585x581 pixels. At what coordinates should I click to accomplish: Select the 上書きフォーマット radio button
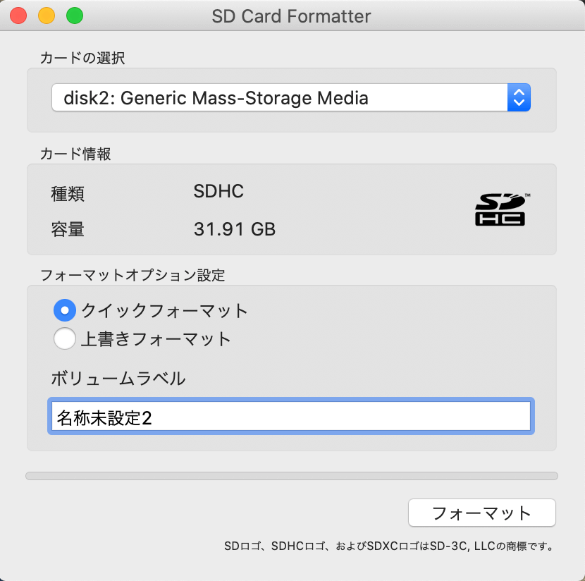[x=65, y=338]
